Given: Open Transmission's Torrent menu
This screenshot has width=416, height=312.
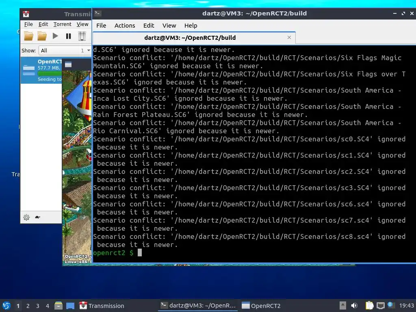Looking at the screenshot, I should point(62,24).
